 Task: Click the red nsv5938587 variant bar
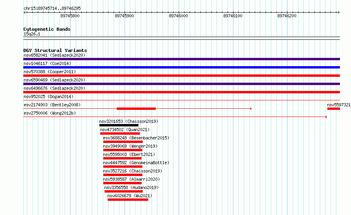122,183
